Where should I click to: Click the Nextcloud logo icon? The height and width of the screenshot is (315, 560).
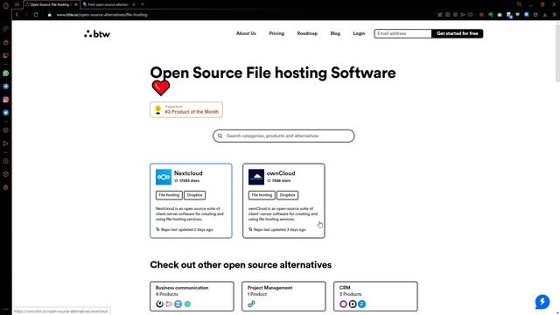tap(164, 177)
